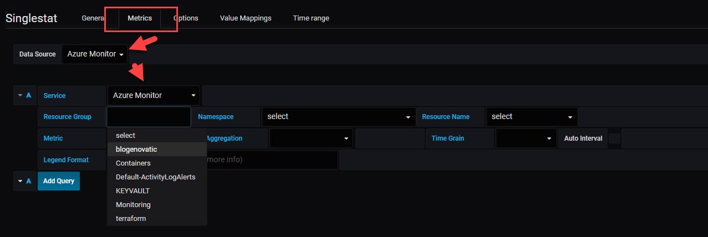This screenshot has width=708, height=237.
Task: Open the Time range tab
Action: click(x=311, y=18)
